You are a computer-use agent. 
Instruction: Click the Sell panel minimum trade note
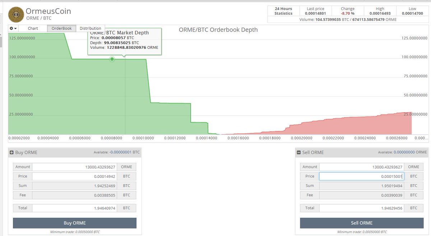(x=362, y=232)
